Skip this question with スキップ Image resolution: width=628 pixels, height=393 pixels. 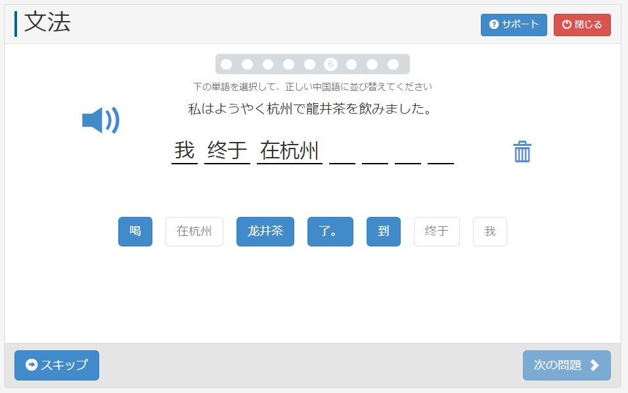56,365
